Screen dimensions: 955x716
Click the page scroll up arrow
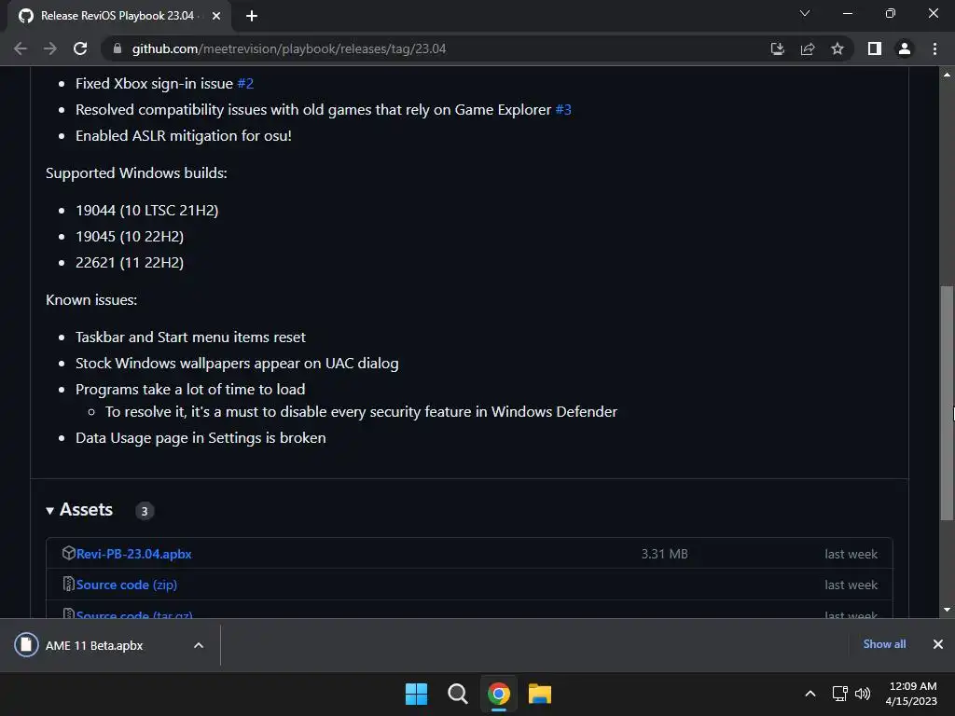coord(947,75)
